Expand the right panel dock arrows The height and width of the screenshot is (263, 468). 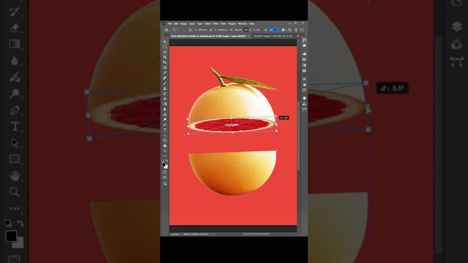(x=306, y=35)
